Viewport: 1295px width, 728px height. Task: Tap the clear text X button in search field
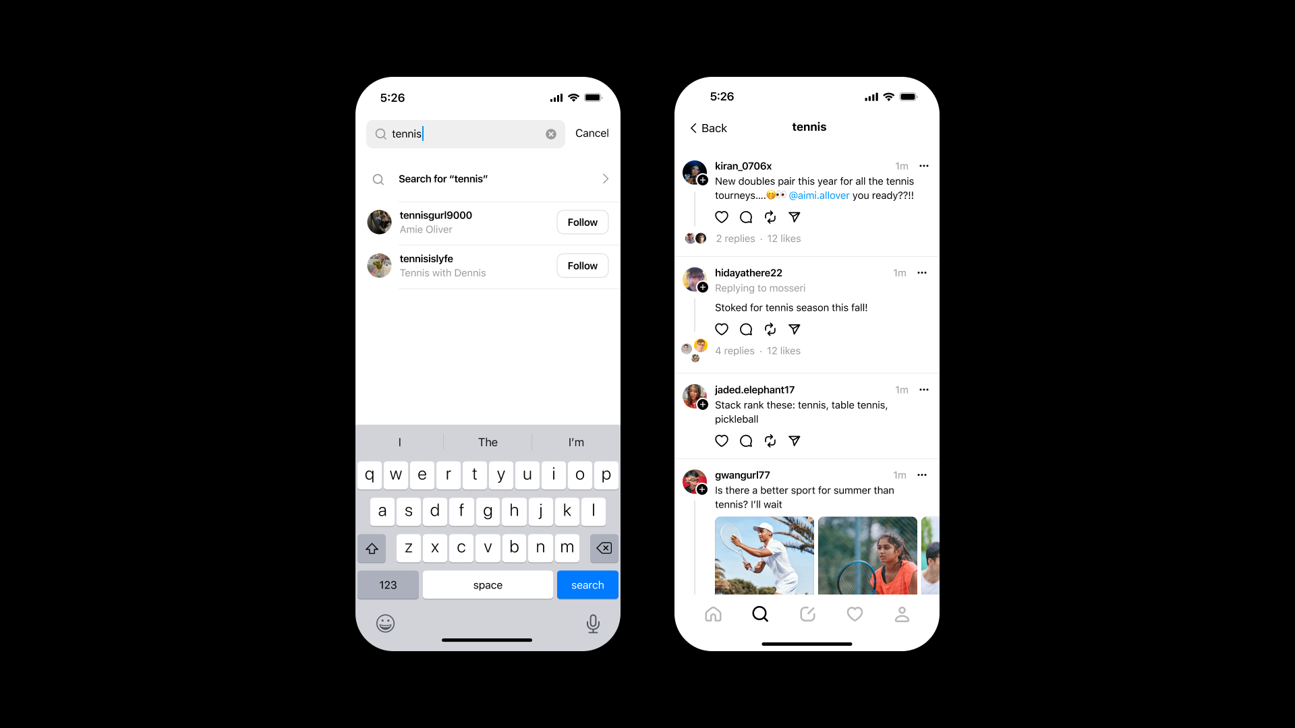point(550,133)
